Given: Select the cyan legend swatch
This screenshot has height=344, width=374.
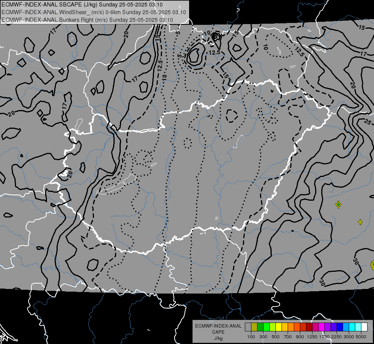Looking at the screenshot, I should 352,327.
